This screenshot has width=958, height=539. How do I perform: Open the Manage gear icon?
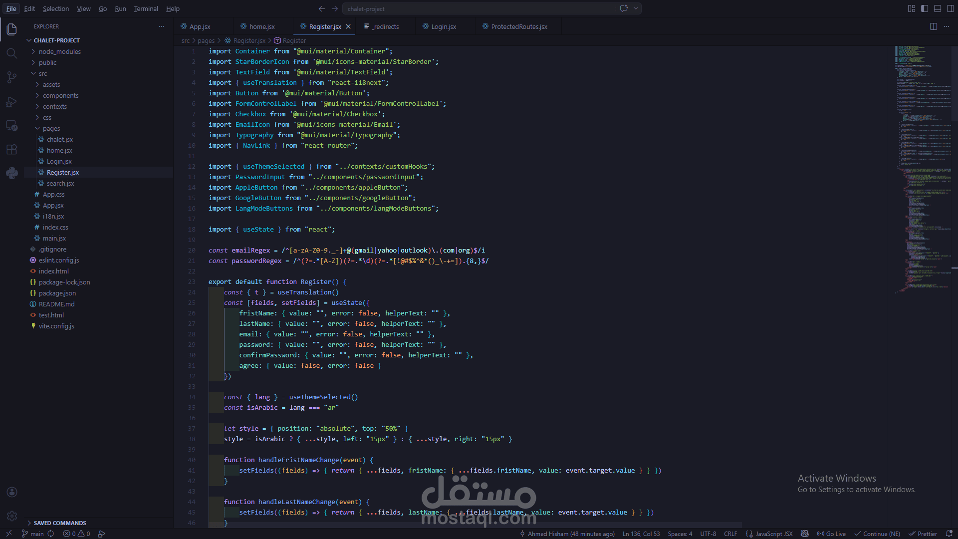12,516
